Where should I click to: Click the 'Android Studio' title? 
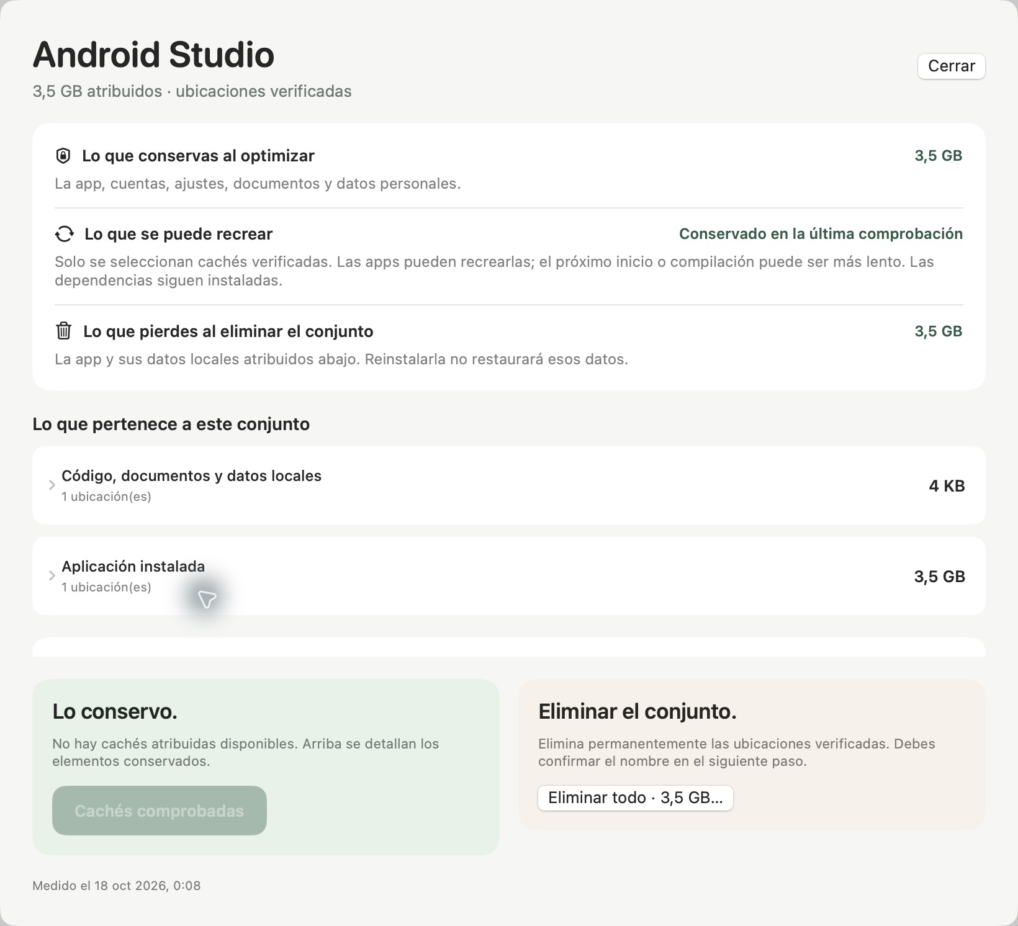153,55
